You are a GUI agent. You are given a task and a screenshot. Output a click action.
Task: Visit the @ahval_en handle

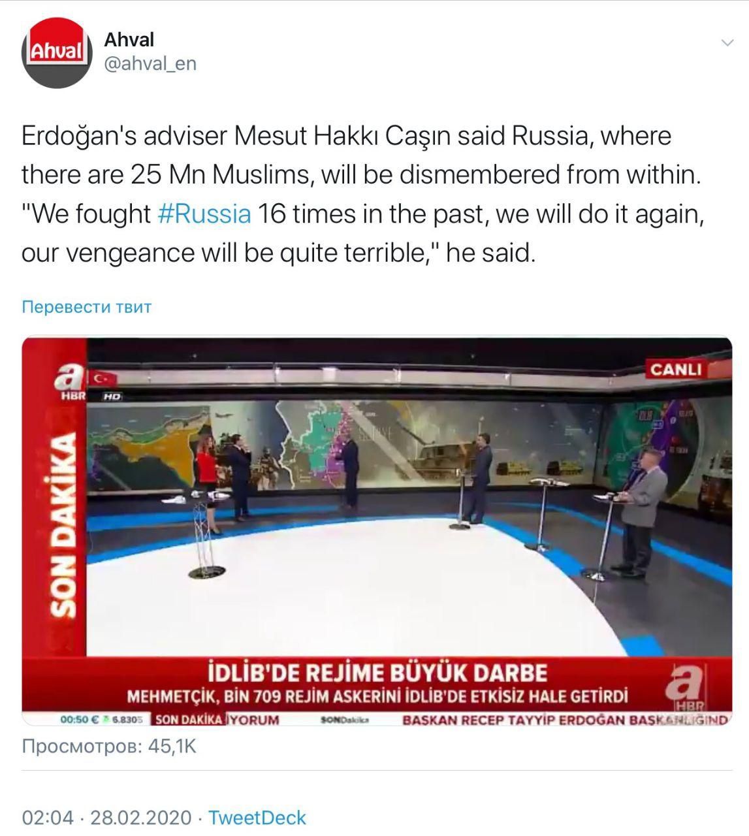[150, 65]
